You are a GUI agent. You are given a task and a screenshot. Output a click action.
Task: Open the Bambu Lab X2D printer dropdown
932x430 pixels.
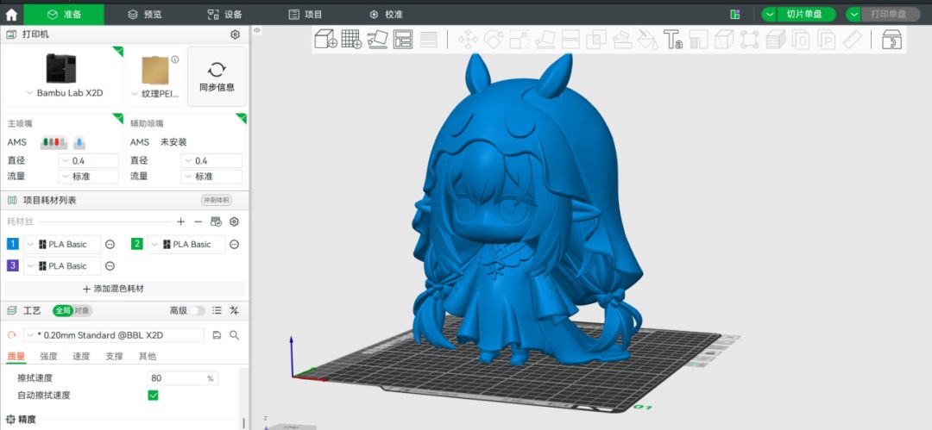coord(64,93)
